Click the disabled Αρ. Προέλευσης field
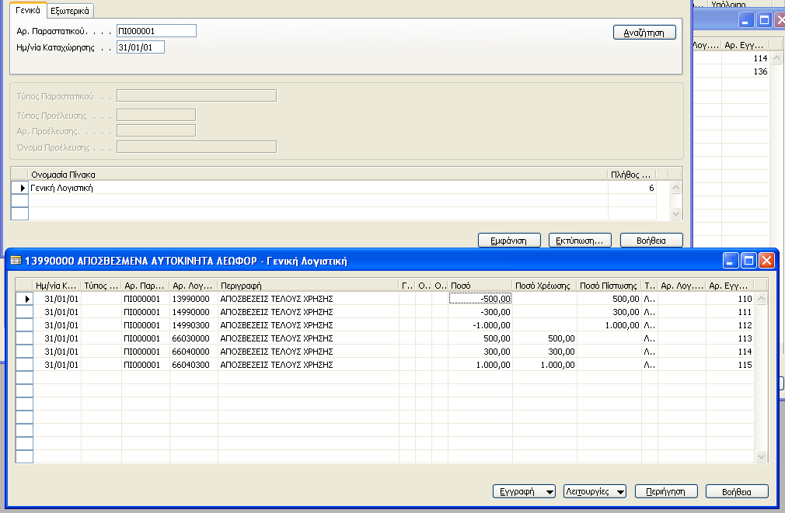 tap(156, 130)
